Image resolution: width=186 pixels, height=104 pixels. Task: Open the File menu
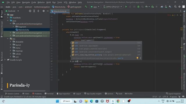tap(8, 2)
